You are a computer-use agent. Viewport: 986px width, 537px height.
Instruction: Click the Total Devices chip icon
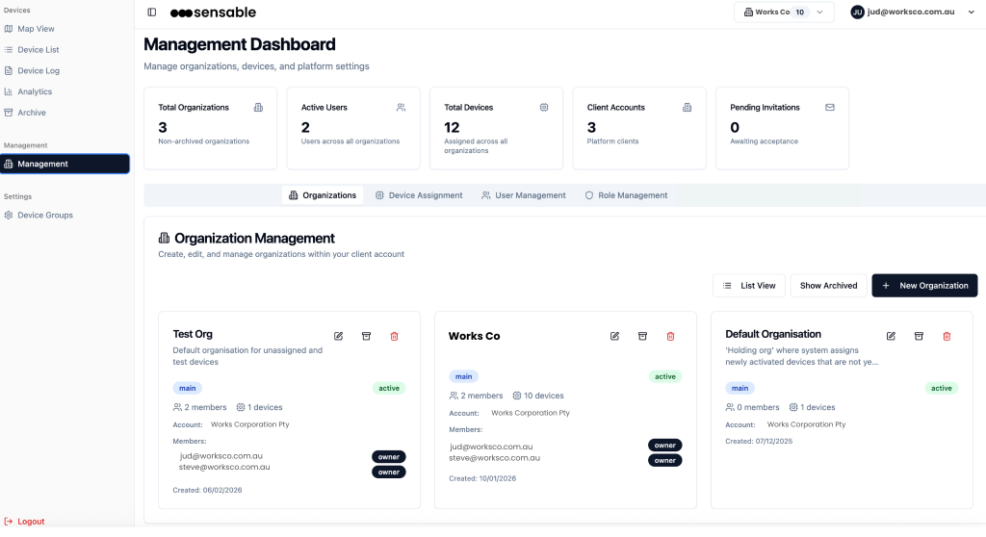coord(544,108)
